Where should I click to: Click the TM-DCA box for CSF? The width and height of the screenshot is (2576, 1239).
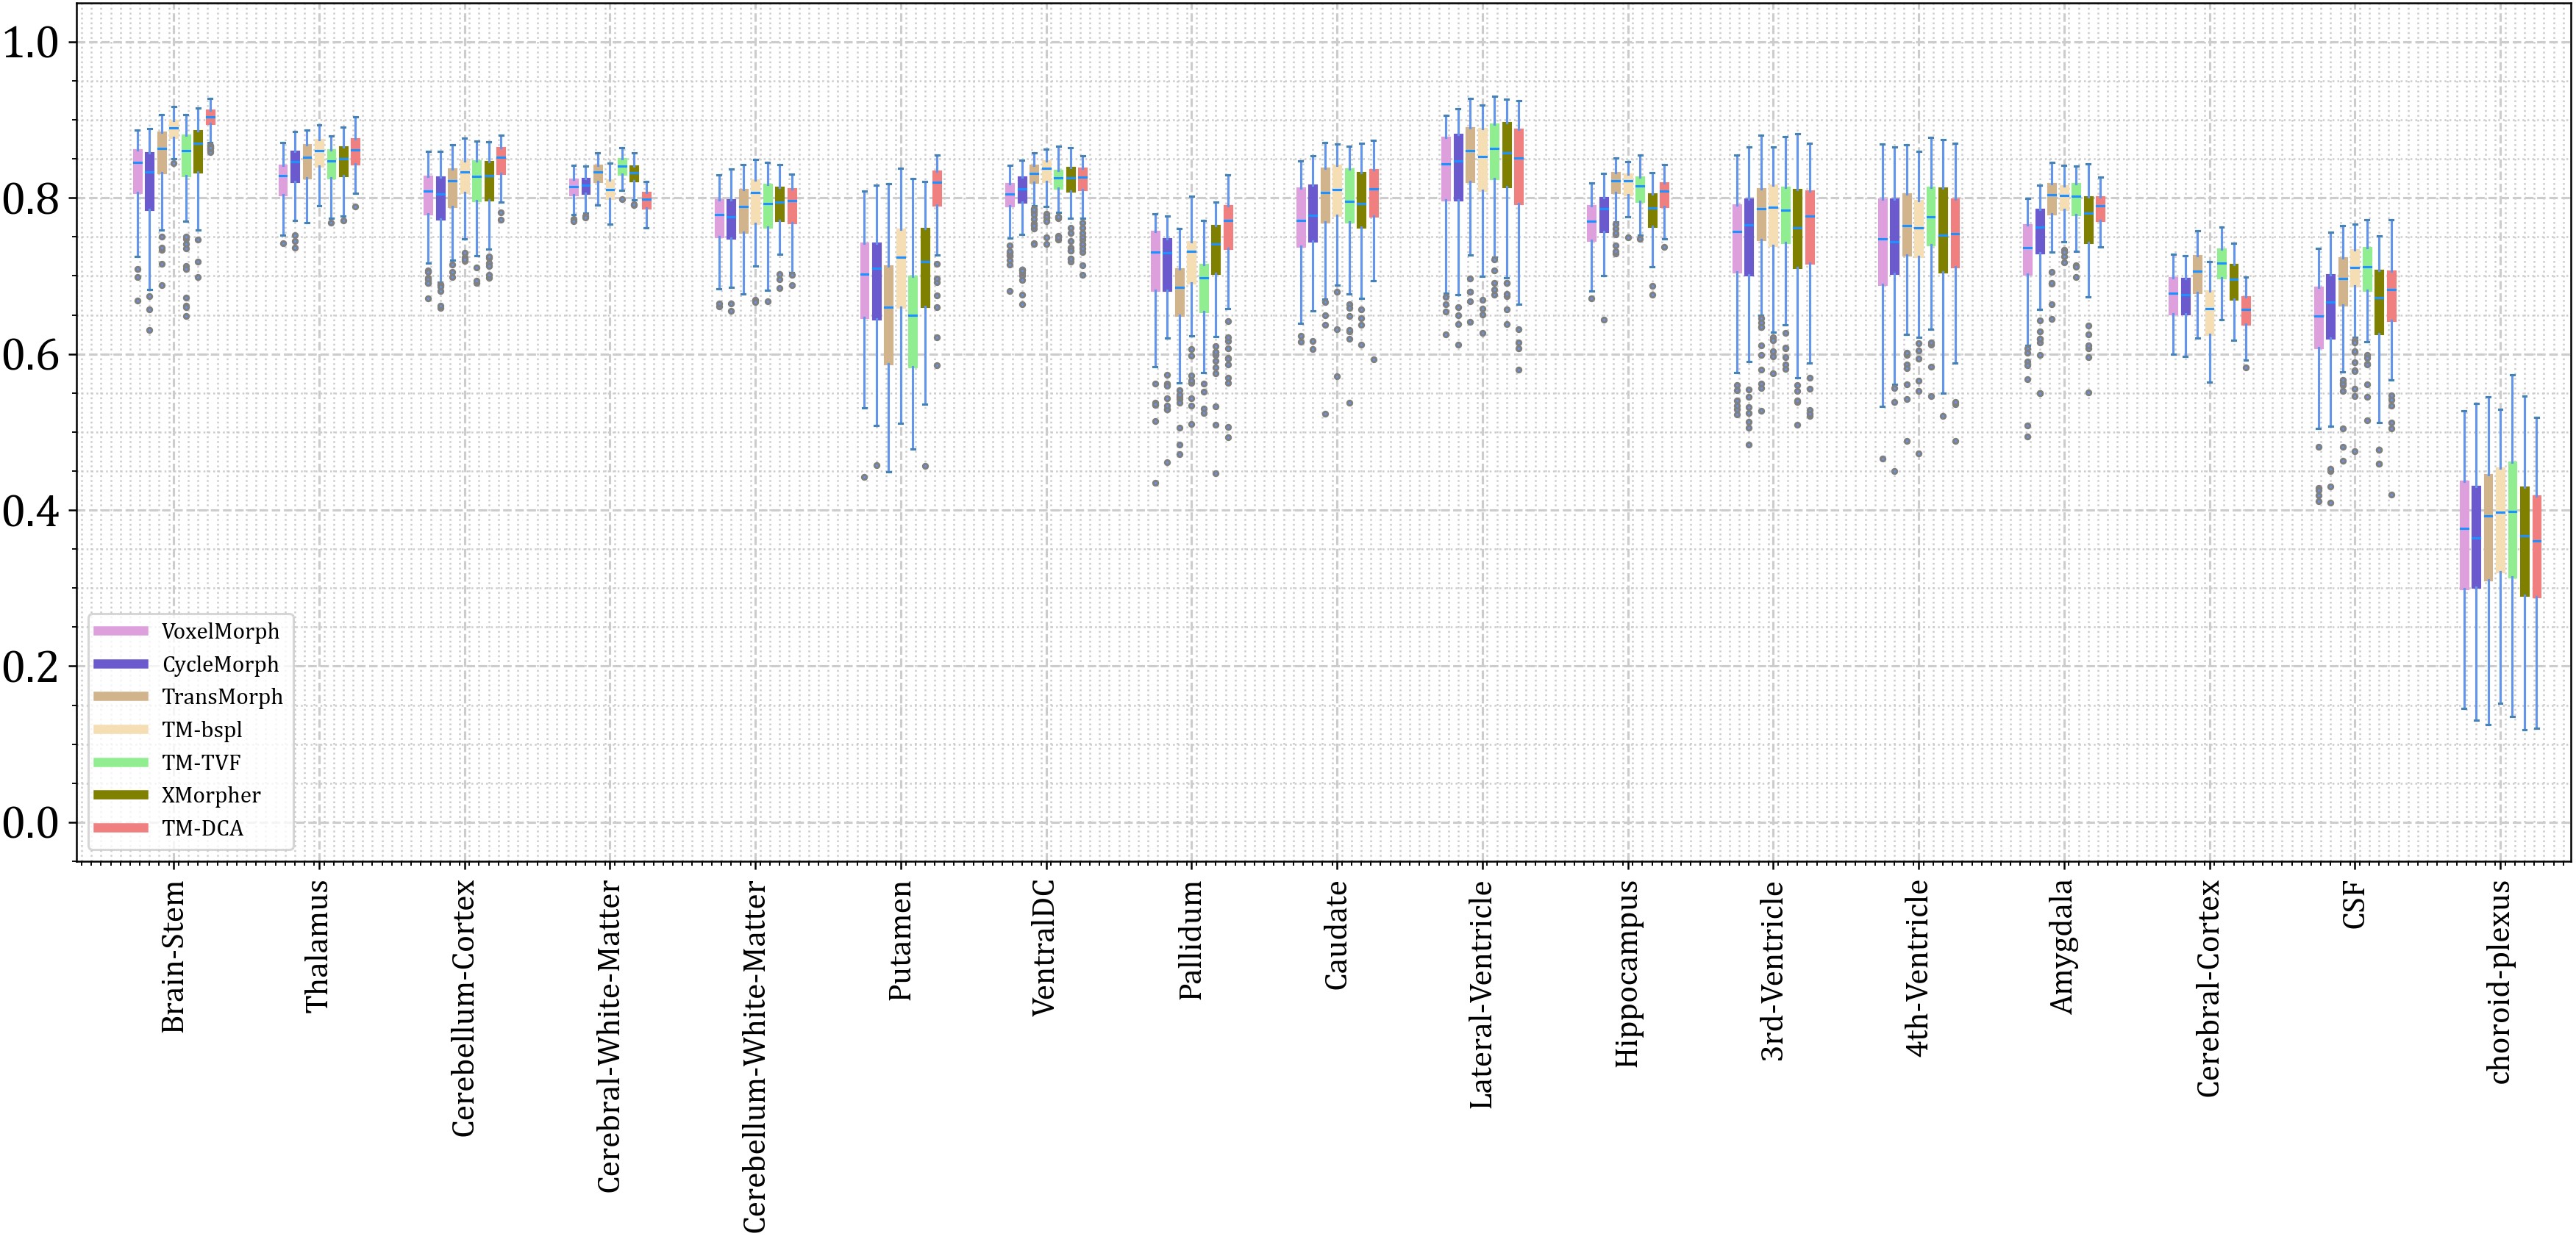tap(2391, 295)
